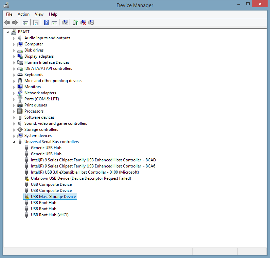Expand Sound, video and game controllers
The width and height of the screenshot is (270, 258).
tap(14, 124)
